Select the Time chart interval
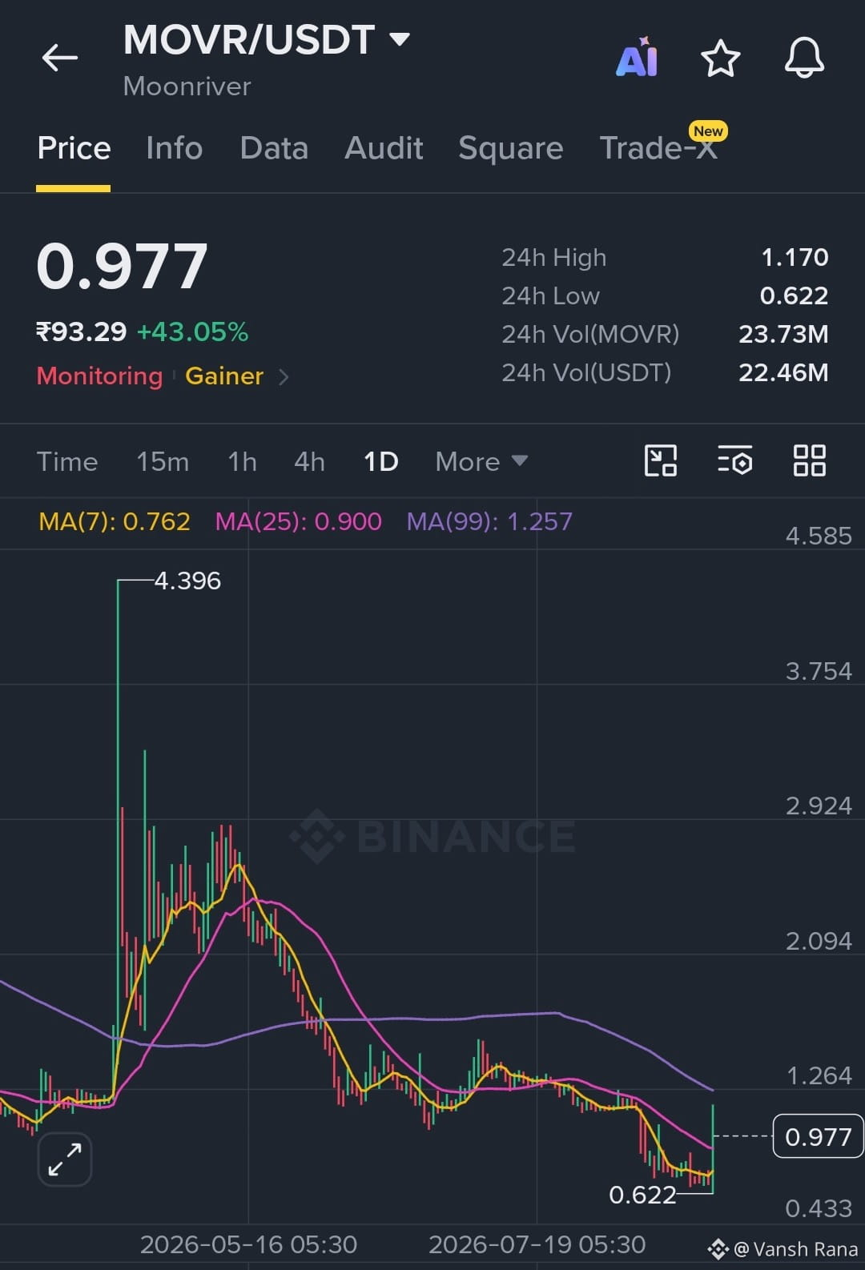Screen dimensions: 865x1270 (x=67, y=462)
